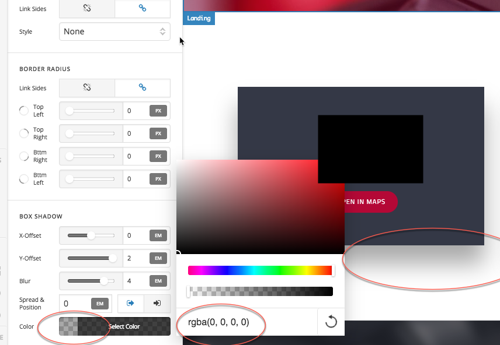The width and height of the screenshot is (500, 345).
Task: Open the Style dropdown showing None
Action: (114, 31)
